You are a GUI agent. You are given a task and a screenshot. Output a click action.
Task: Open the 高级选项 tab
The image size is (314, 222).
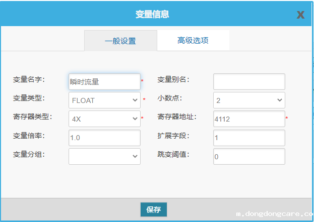pos(193,40)
